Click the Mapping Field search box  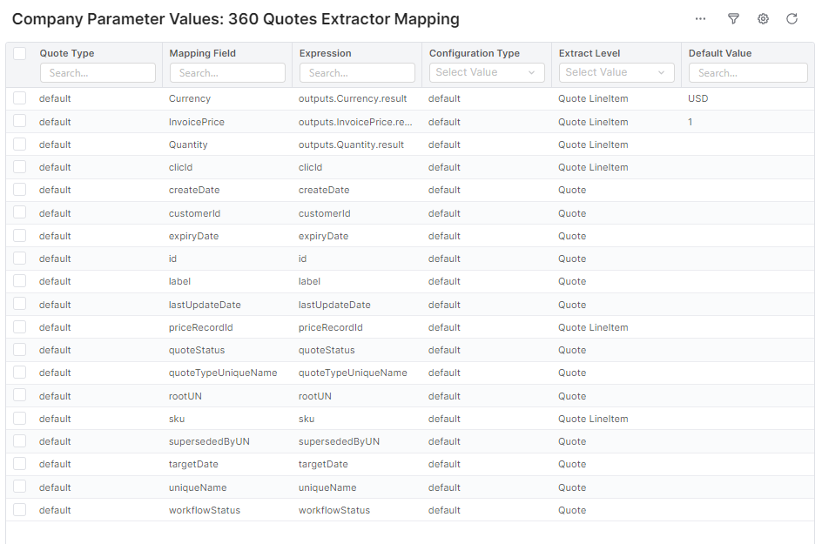point(227,73)
